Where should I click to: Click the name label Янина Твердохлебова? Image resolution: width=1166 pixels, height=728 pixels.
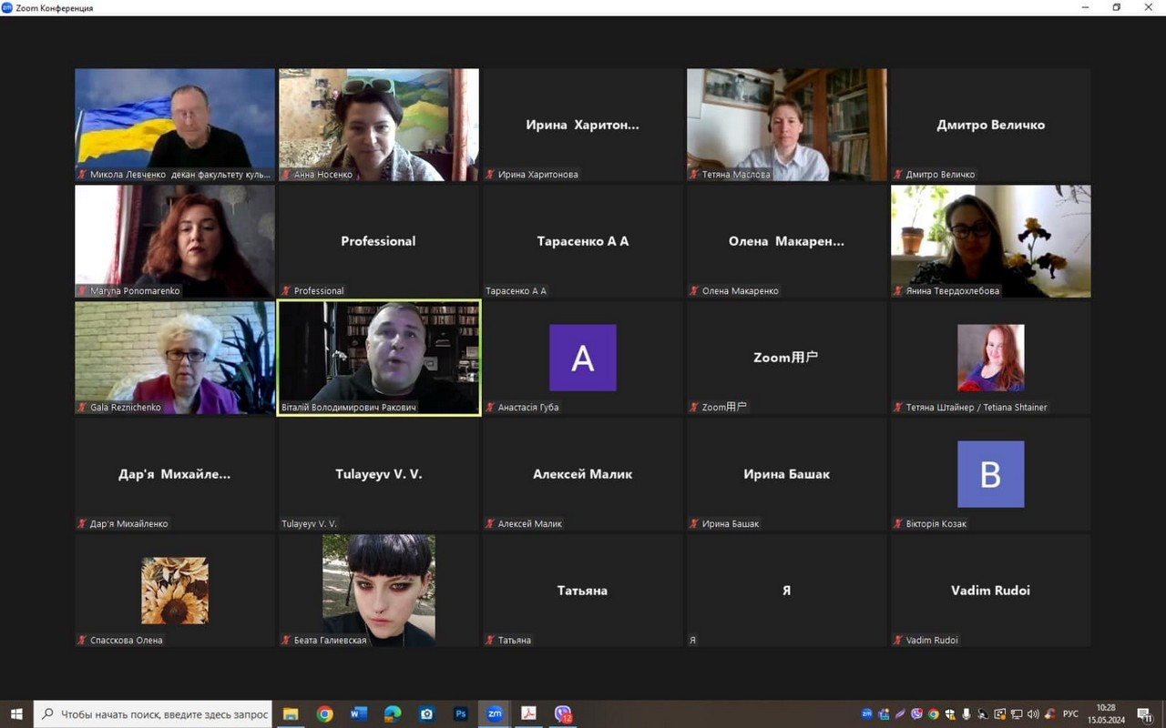click(953, 291)
